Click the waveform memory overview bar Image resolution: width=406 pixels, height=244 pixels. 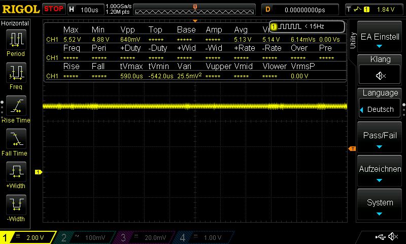194,10
